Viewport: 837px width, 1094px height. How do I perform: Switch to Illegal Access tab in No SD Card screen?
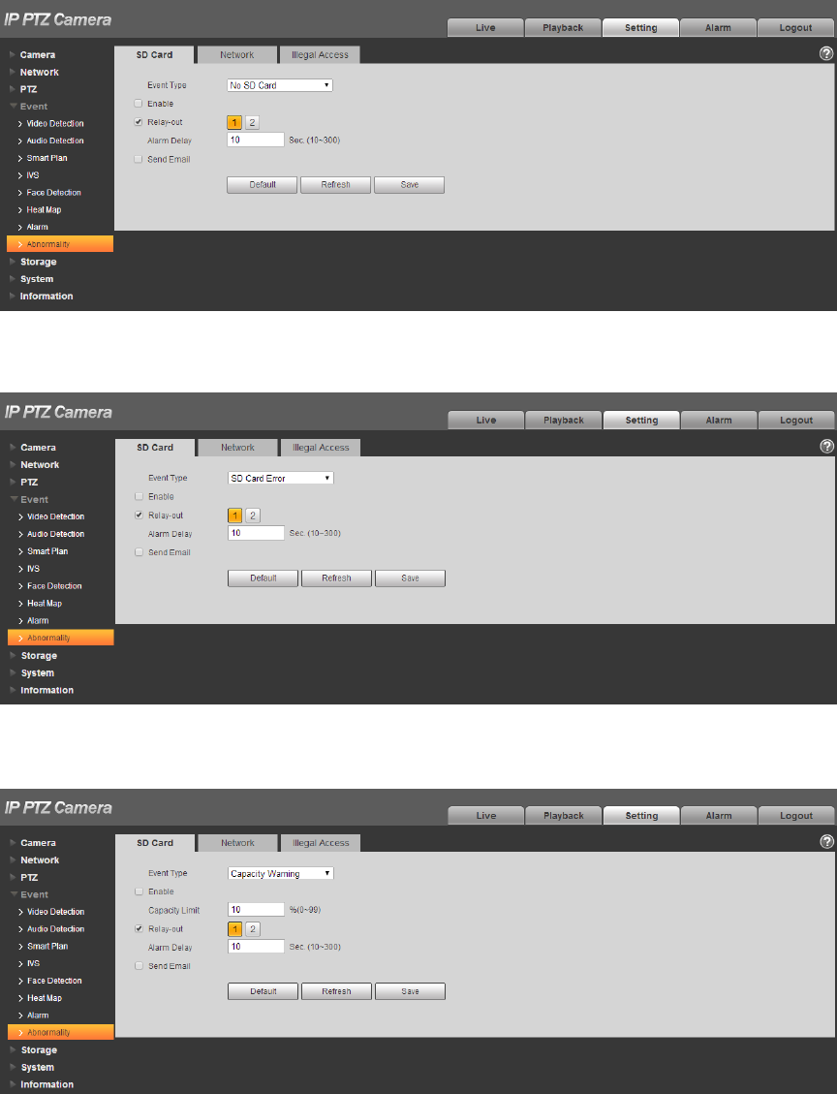tap(320, 55)
